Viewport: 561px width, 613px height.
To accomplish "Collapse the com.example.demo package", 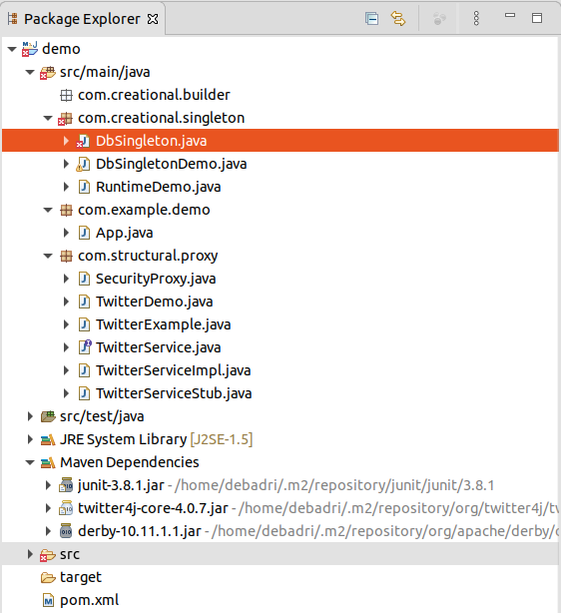I will pyautogui.click(x=48, y=210).
